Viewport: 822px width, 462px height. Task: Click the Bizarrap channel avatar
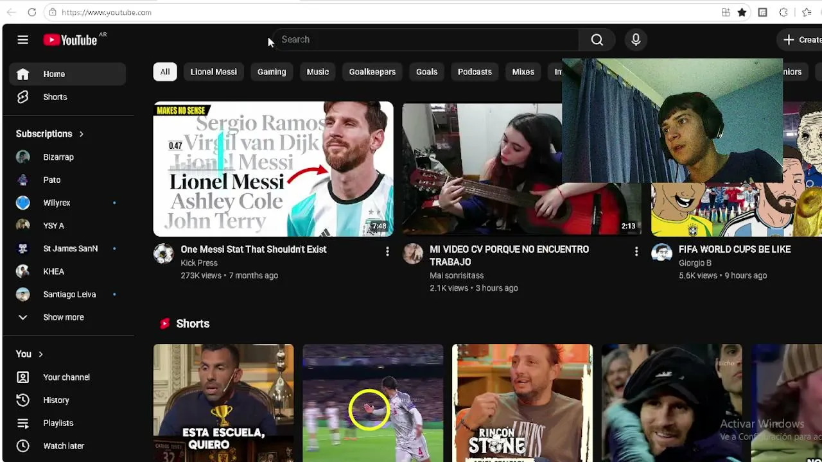coord(22,157)
